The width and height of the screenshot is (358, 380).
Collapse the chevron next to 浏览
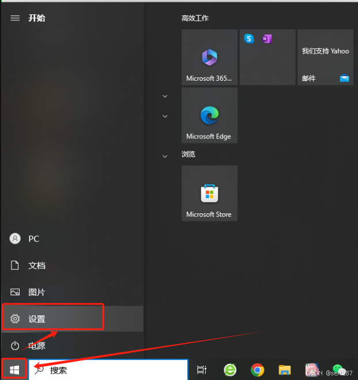(165, 156)
